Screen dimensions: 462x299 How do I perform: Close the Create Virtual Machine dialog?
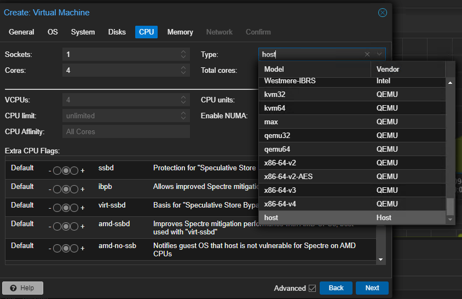[x=383, y=13]
